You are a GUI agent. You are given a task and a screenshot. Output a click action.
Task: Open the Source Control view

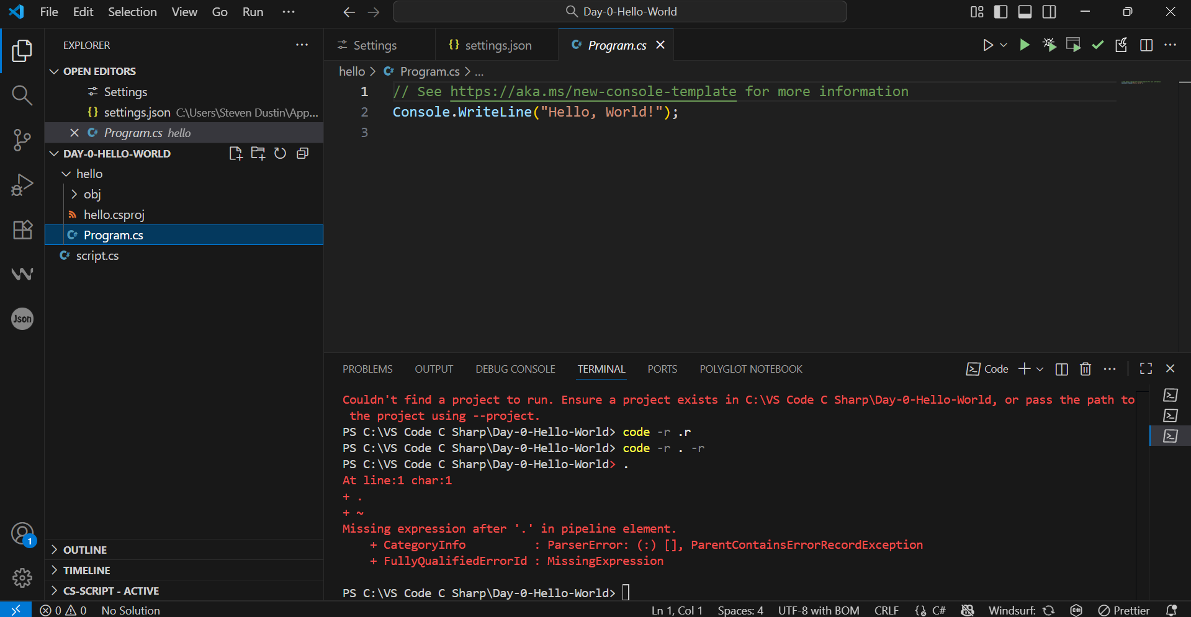coord(22,140)
